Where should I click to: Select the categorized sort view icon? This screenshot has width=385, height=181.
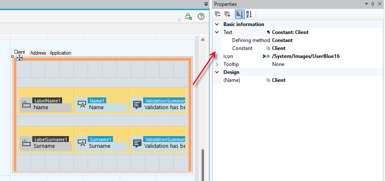pyautogui.click(x=239, y=14)
